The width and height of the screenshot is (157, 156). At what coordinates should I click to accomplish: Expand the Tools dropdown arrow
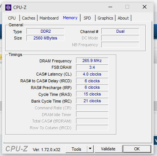point(90,149)
